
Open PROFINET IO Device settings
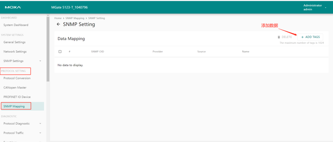(x=17, y=97)
